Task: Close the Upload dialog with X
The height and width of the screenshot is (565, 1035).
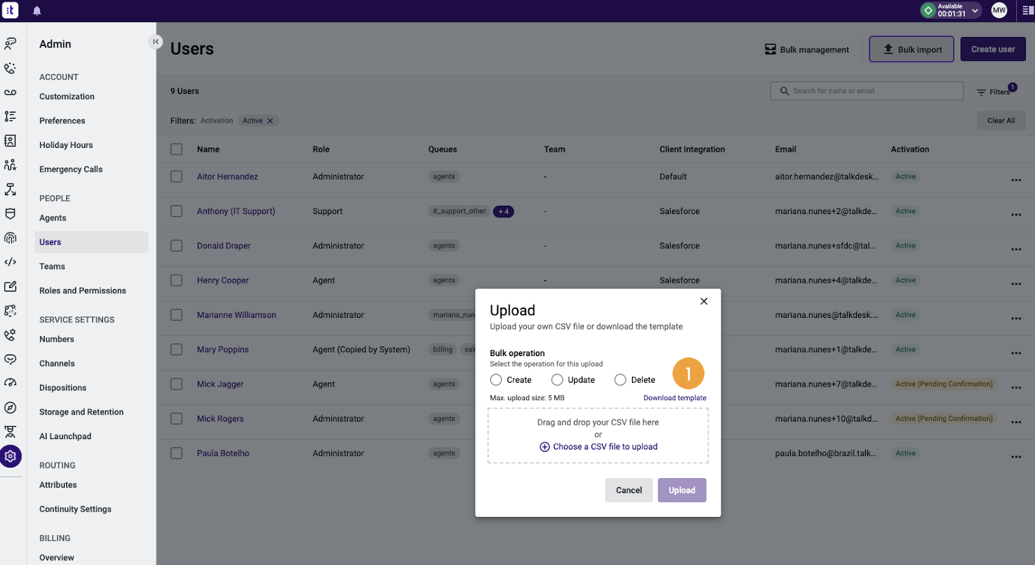Action: (704, 301)
